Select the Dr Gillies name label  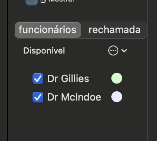pyautogui.click(x=68, y=79)
